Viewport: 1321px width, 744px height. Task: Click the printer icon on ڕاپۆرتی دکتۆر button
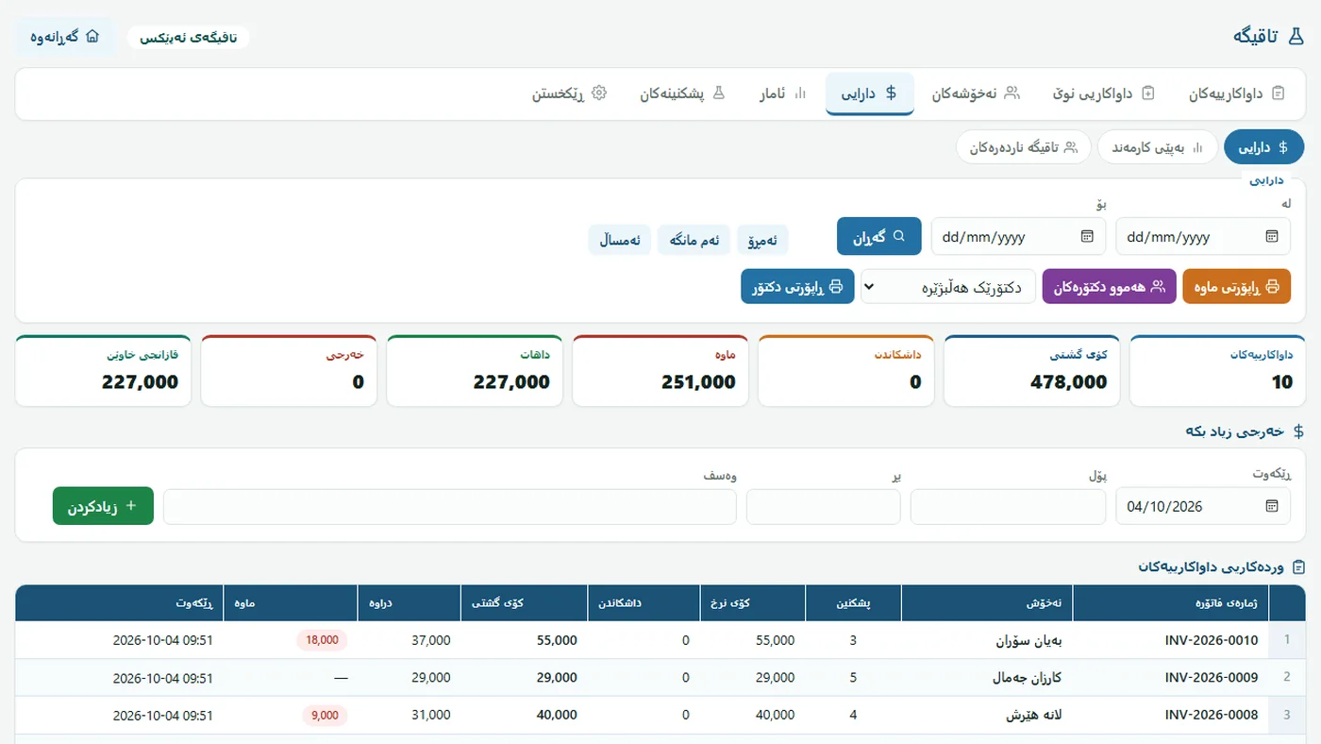(x=836, y=286)
